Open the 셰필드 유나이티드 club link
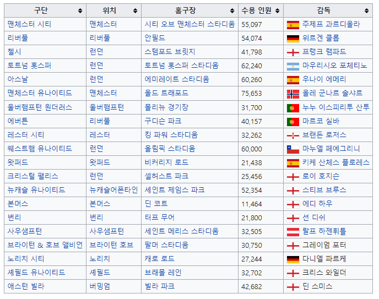This screenshot has width=379, height=299. click(x=36, y=273)
